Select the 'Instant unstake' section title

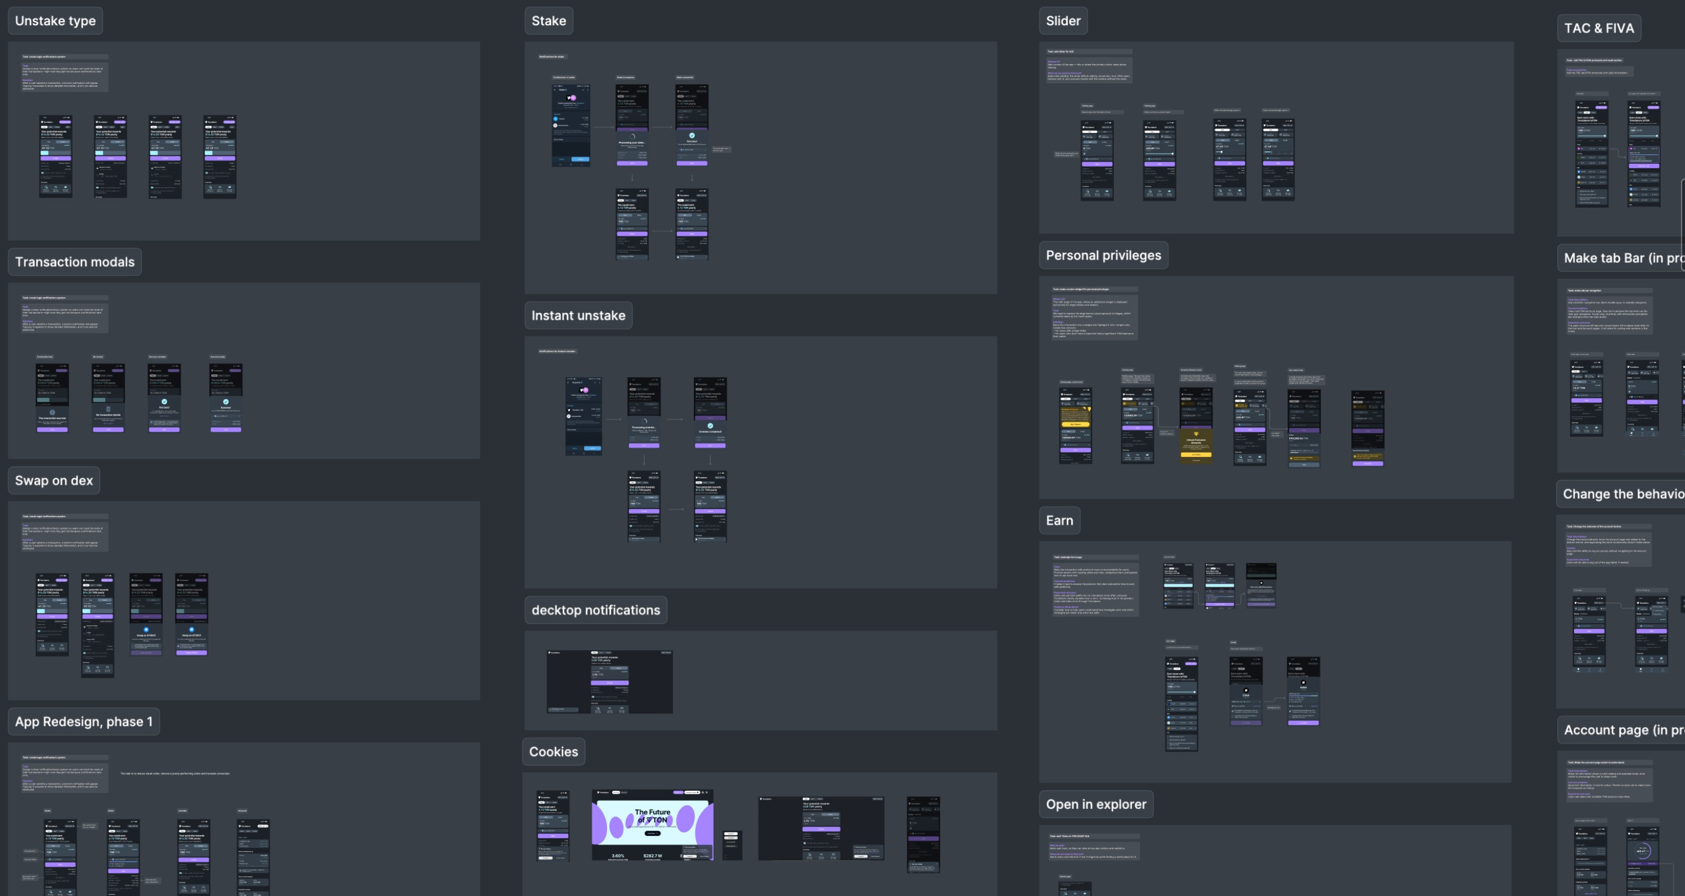(578, 316)
